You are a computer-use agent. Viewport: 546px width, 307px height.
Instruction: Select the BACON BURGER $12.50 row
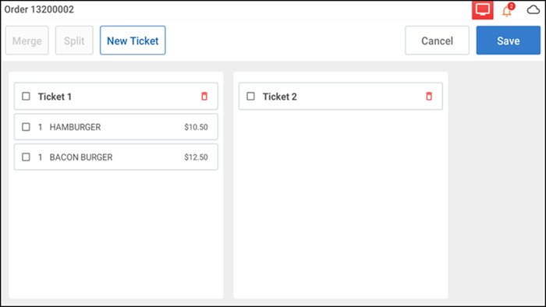(x=116, y=157)
